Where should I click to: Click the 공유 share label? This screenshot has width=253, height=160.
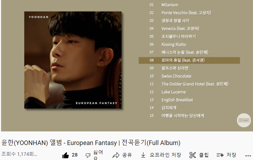pyautogui.click(x=127, y=155)
